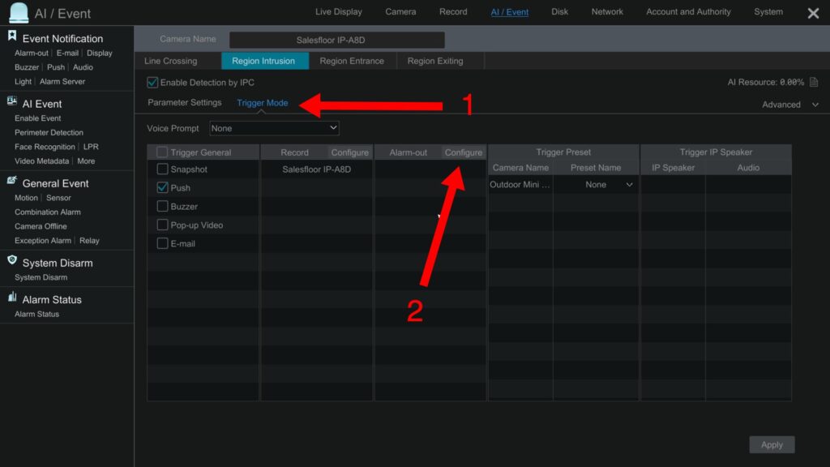Viewport: 830px width, 467px height.
Task: Enable the Pop-up Video checkbox
Action: pyautogui.click(x=162, y=225)
